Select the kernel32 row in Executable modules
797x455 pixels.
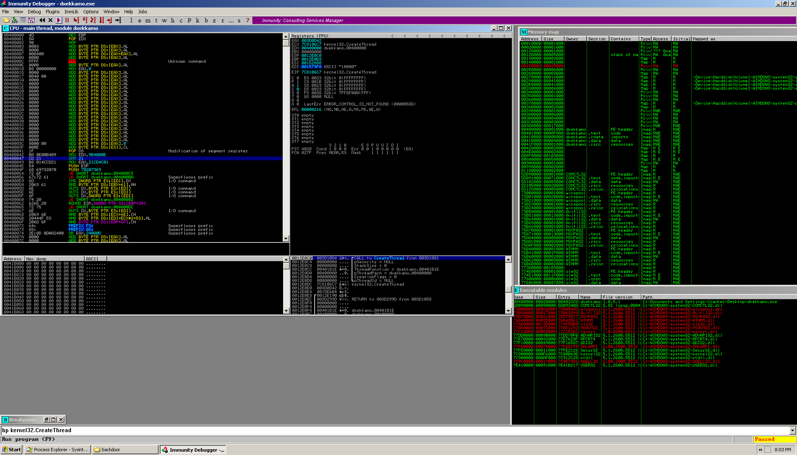[x=654, y=354]
